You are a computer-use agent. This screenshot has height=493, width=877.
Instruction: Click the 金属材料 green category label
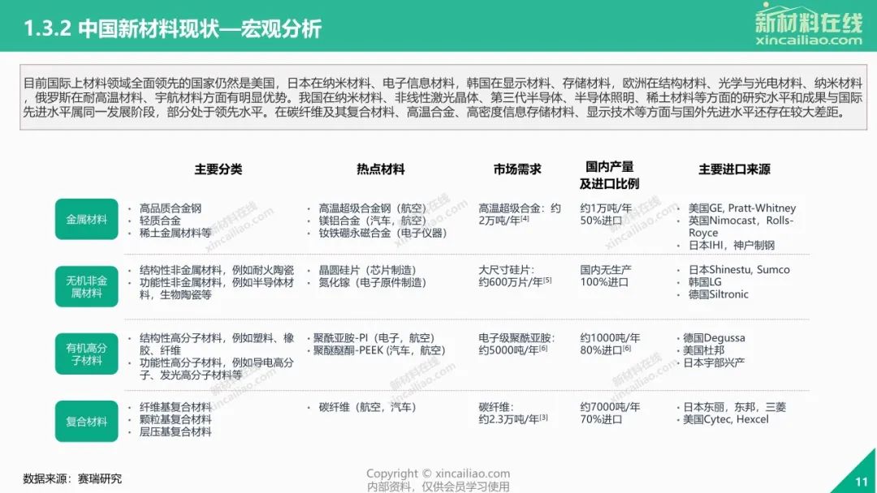(x=86, y=220)
